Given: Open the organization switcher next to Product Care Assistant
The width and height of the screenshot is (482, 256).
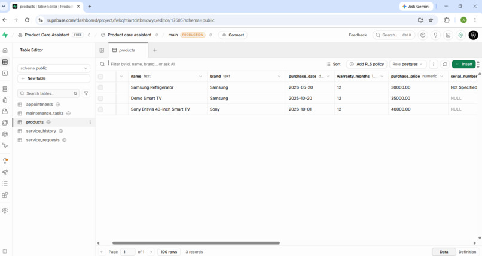Looking at the screenshot, I should pyautogui.click(x=89, y=35).
